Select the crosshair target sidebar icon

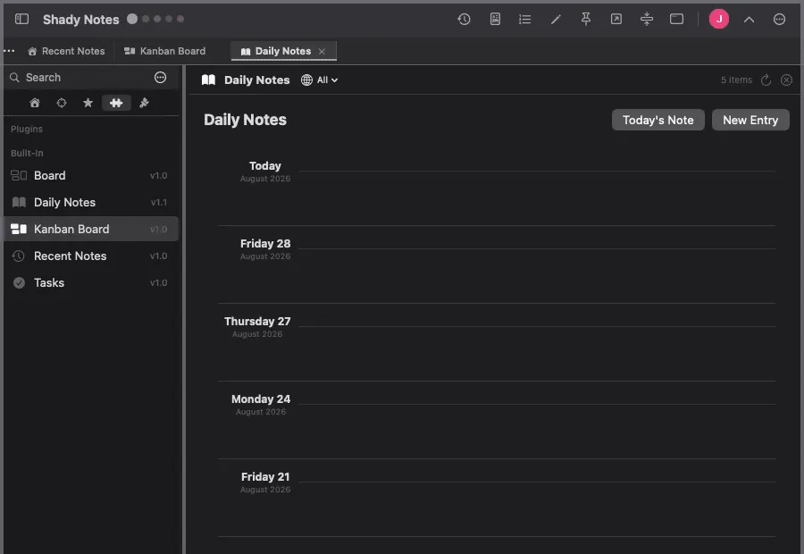click(62, 103)
